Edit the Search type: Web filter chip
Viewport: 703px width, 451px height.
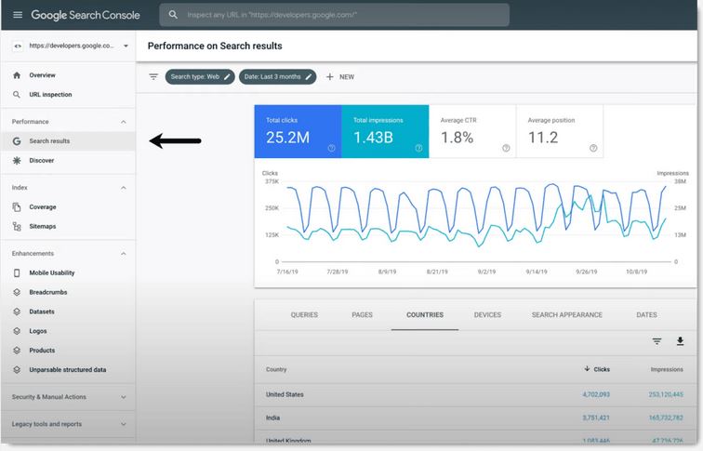(x=200, y=77)
